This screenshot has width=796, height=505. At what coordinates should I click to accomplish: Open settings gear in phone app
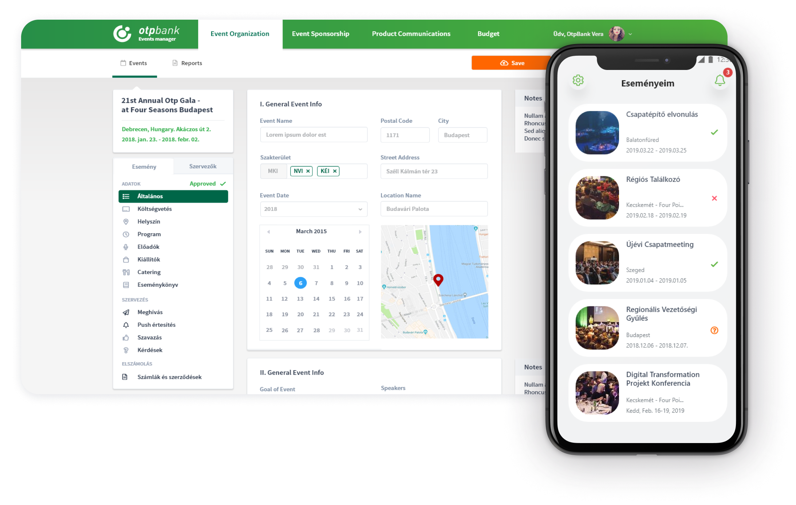click(x=578, y=81)
